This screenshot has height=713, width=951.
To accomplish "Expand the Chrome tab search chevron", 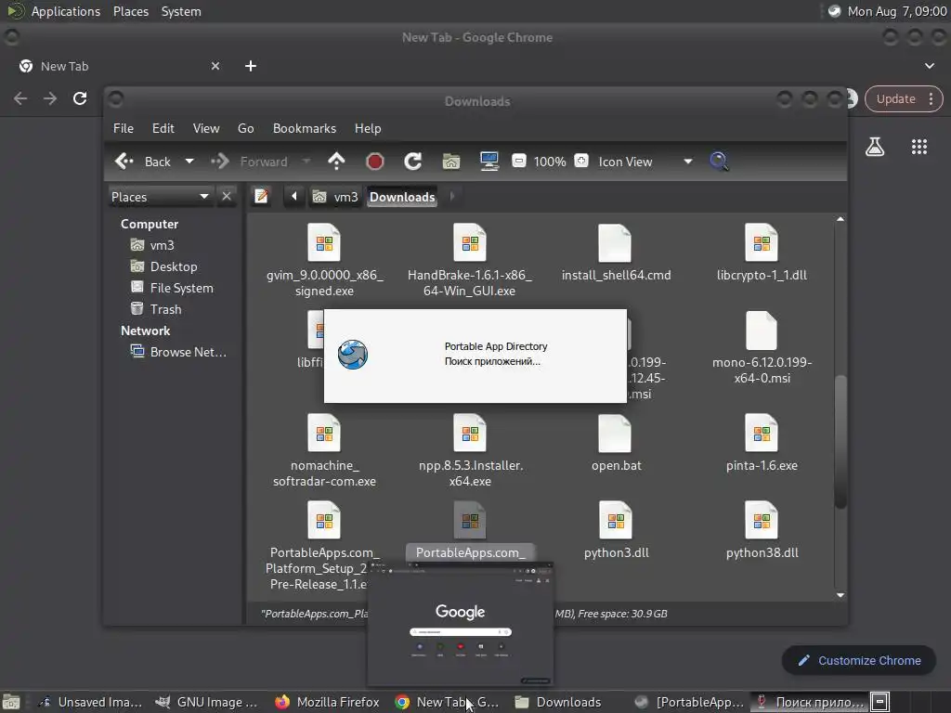I will [929, 66].
